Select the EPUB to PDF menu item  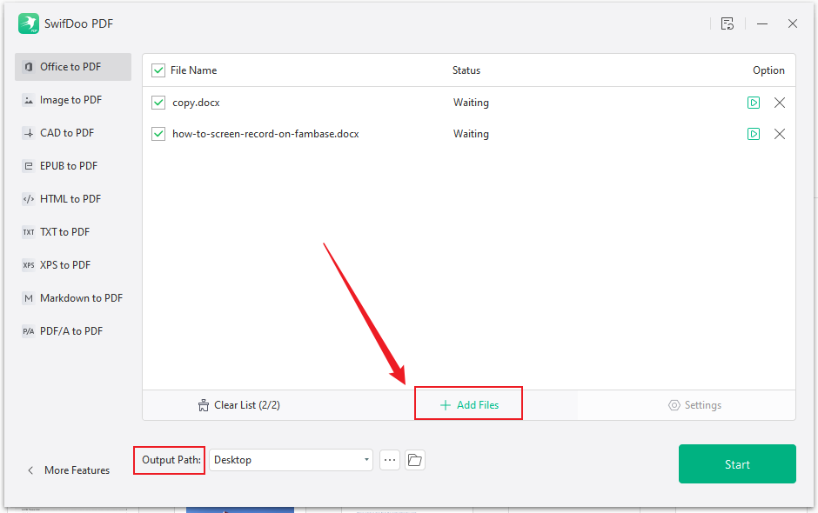[72, 165]
